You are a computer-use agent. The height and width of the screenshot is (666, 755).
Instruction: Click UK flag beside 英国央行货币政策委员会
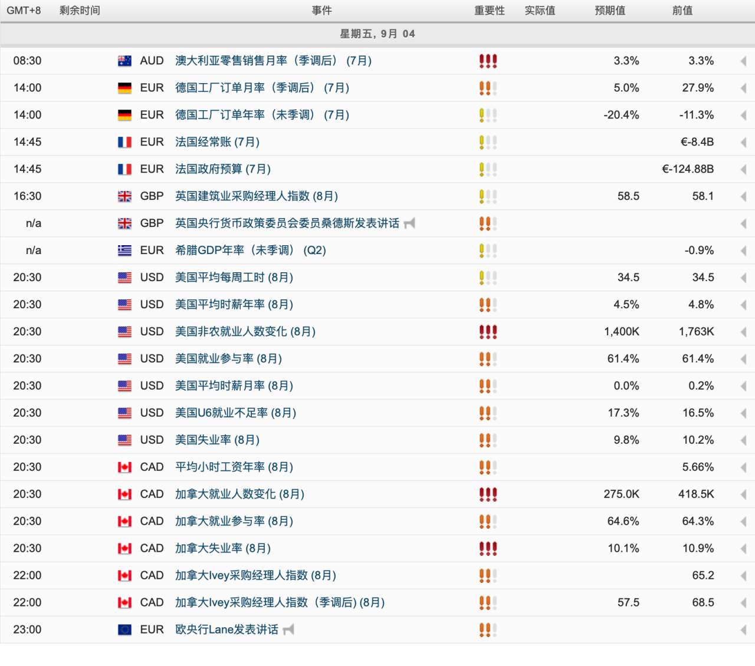pos(124,223)
